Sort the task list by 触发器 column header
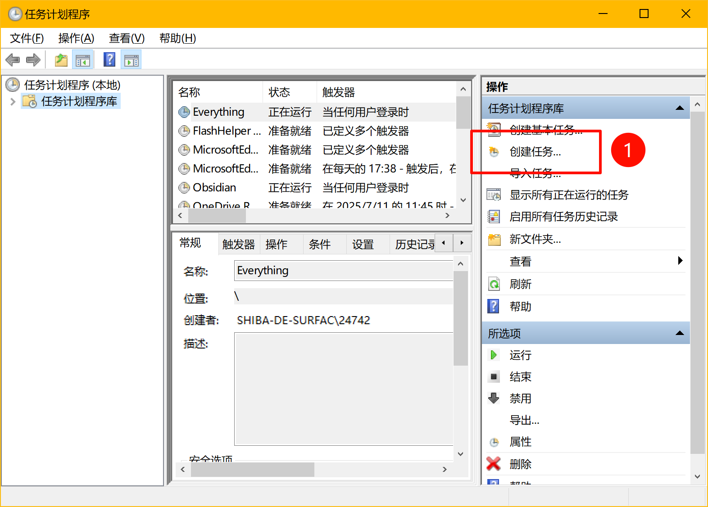 tap(387, 92)
